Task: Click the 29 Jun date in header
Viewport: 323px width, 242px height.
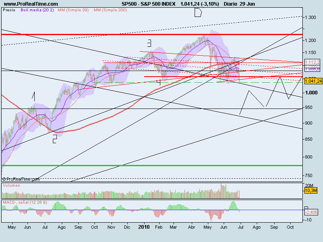Action: [x=247, y=4]
